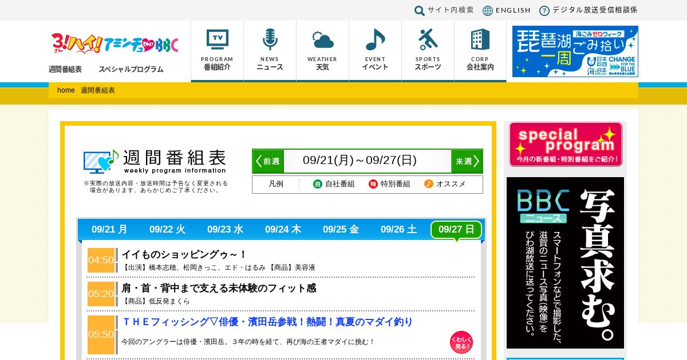Open SPORTS soccer player icon
The width and height of the screenshot is (687, 360).
coord(428,39)
